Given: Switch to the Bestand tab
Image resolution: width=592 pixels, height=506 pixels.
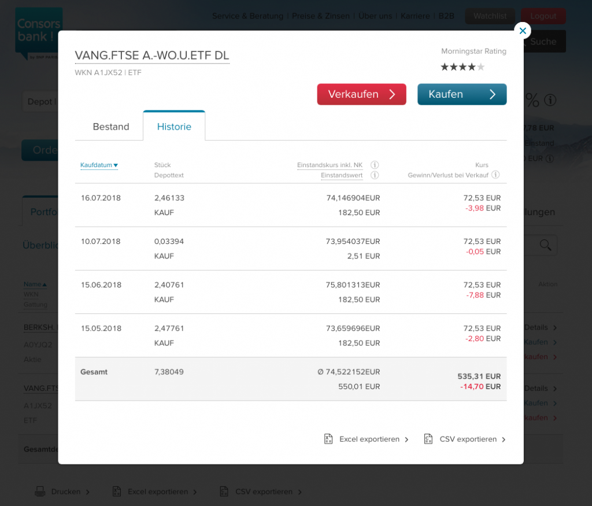Looking at the screenshot, I should coord(111,127).
